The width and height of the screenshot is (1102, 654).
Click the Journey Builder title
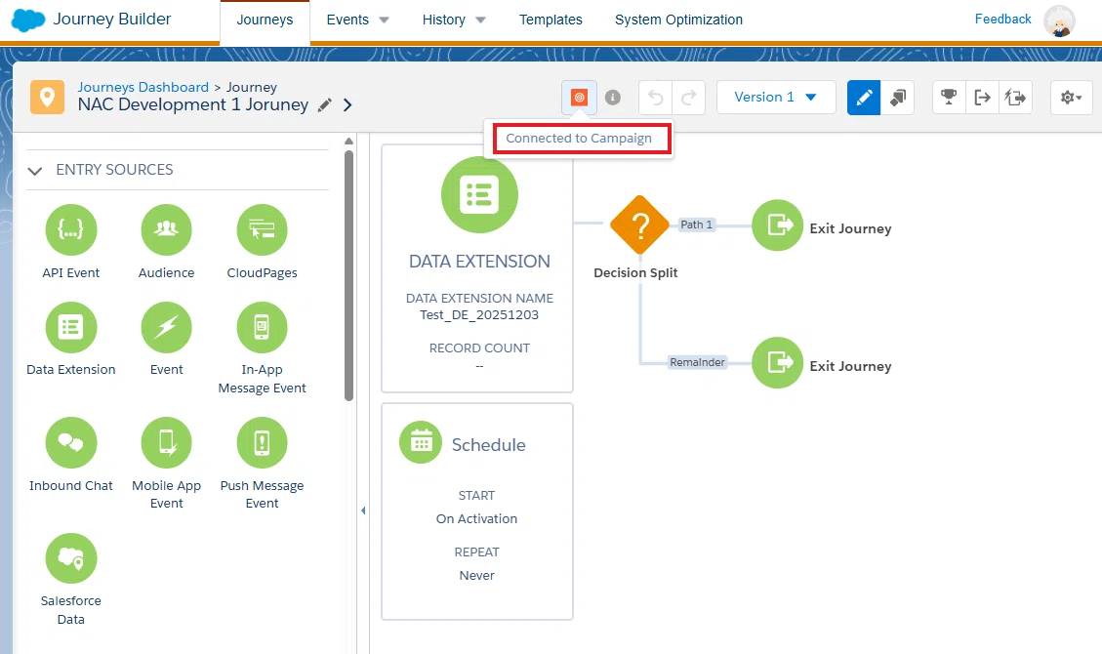112,19
